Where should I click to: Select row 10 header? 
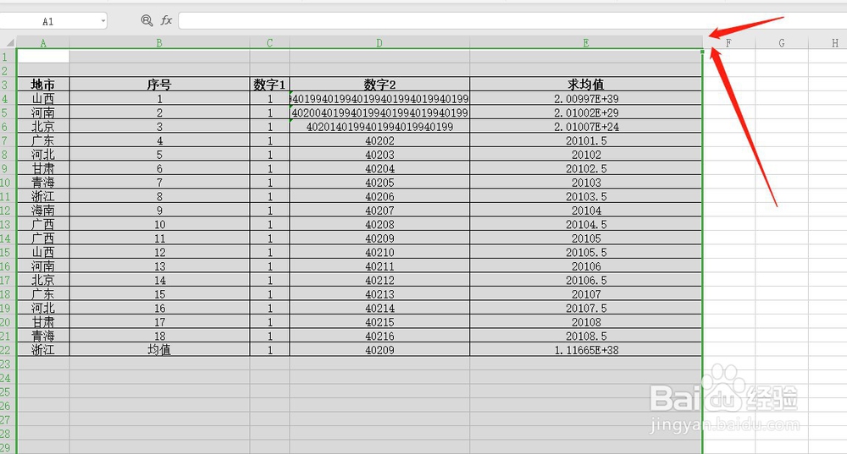(8, 183)
